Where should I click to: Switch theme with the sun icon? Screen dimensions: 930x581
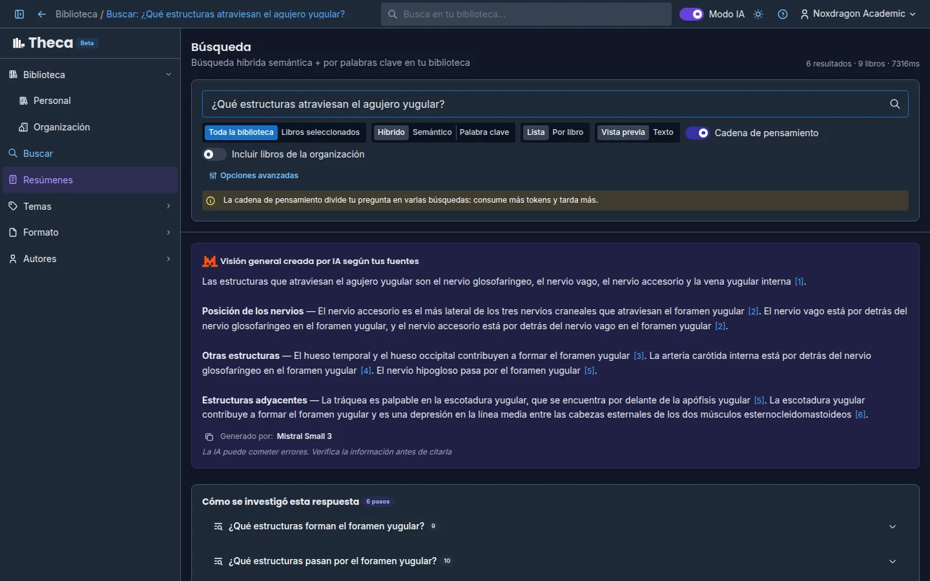coord(758,14)
